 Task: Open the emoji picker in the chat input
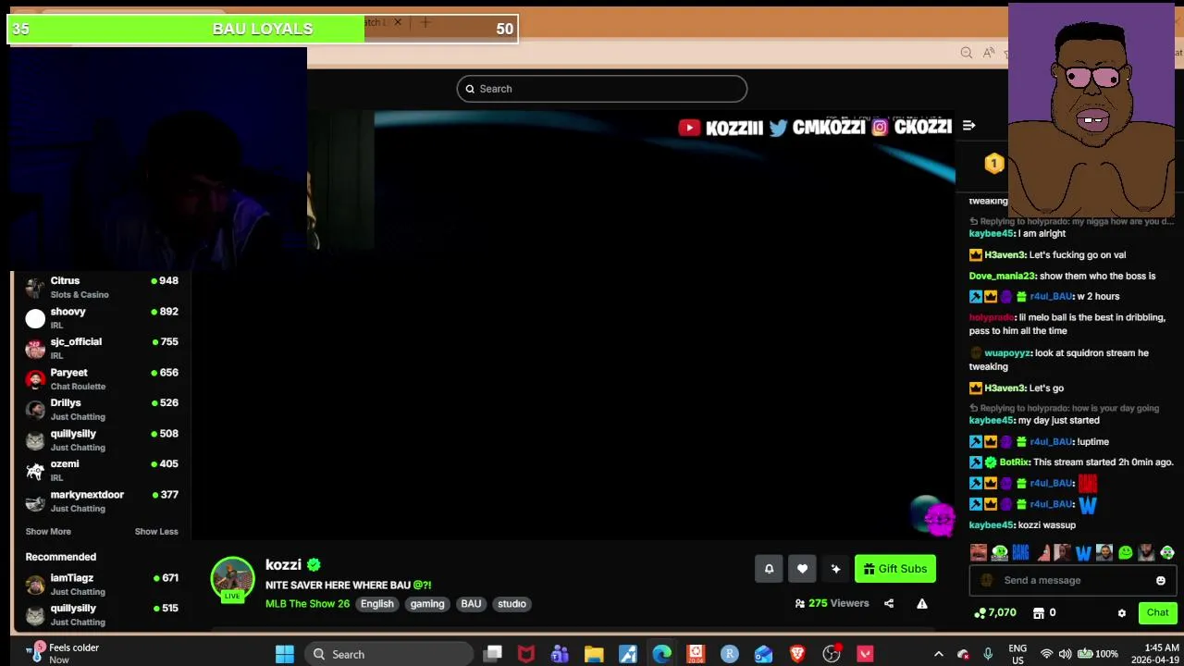1161,580
